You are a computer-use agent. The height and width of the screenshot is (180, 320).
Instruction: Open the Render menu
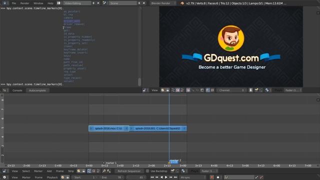tap(24, 3)
